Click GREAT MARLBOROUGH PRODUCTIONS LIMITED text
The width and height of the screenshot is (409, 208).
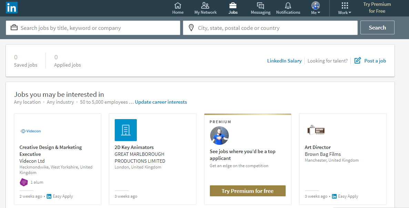coord(140,157)
